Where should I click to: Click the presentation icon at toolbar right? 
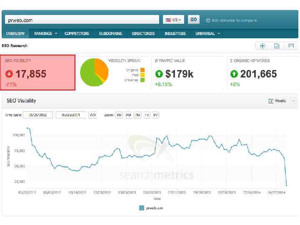coord(291,46)
